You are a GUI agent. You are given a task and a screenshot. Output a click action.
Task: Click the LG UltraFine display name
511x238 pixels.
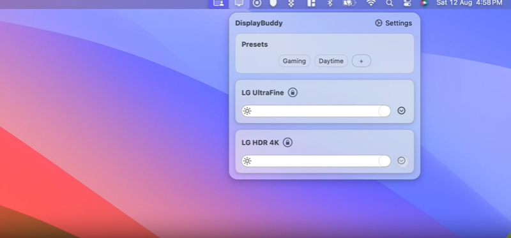tap(263, 93)
